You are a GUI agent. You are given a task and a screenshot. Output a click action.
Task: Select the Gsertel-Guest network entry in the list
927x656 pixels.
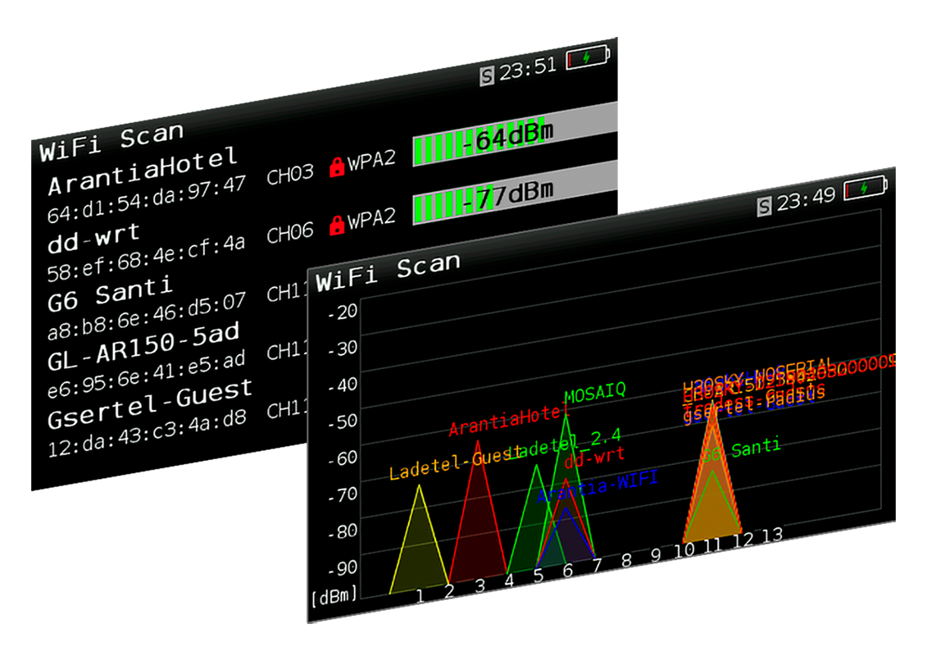click(x=150, y=403)
